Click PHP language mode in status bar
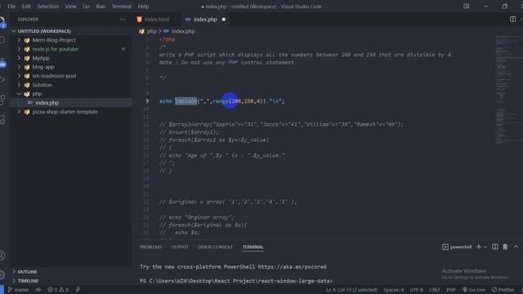This screenshot has width=523, height=294. pyautogui.click(x=451, y=290)
